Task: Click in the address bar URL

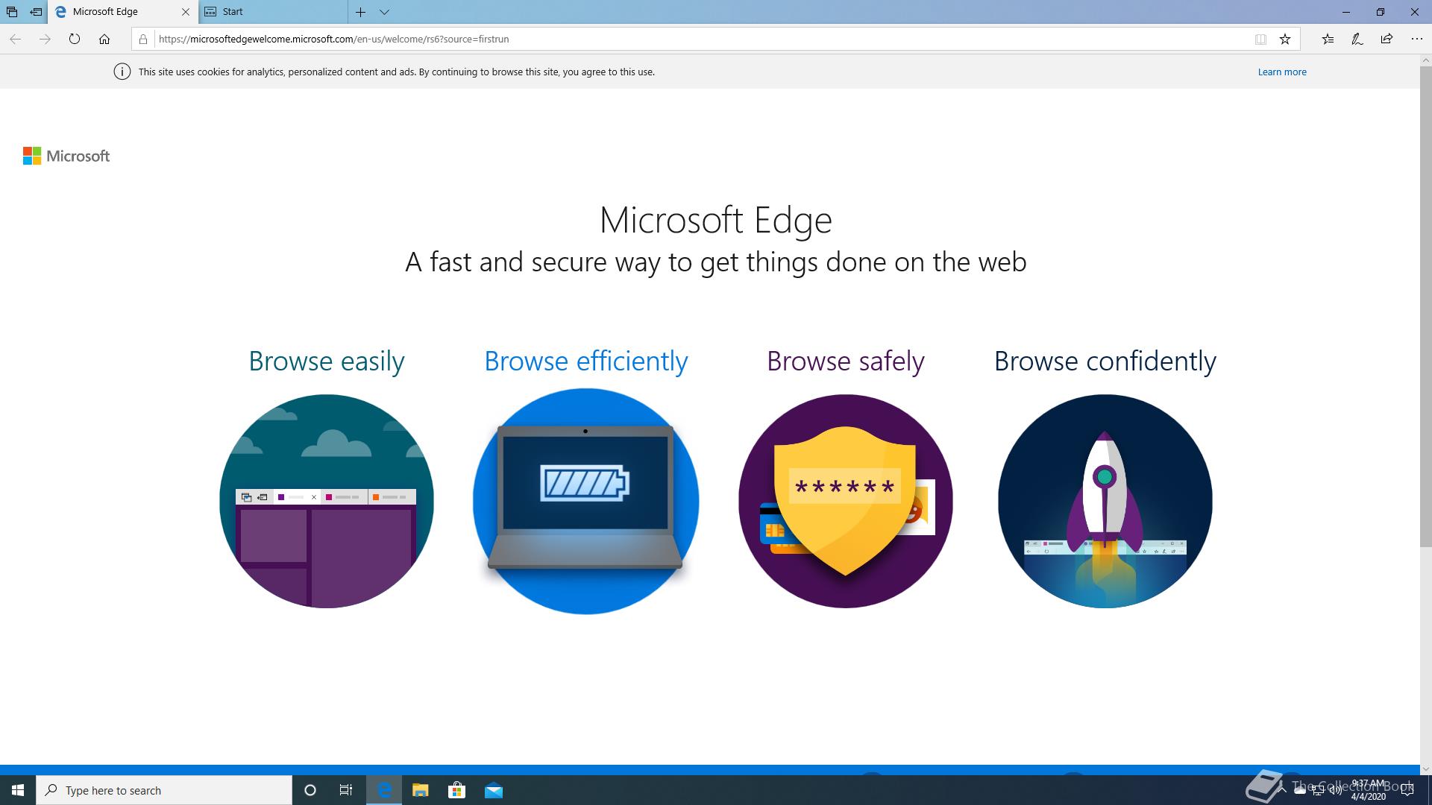Action: point(522,39)
